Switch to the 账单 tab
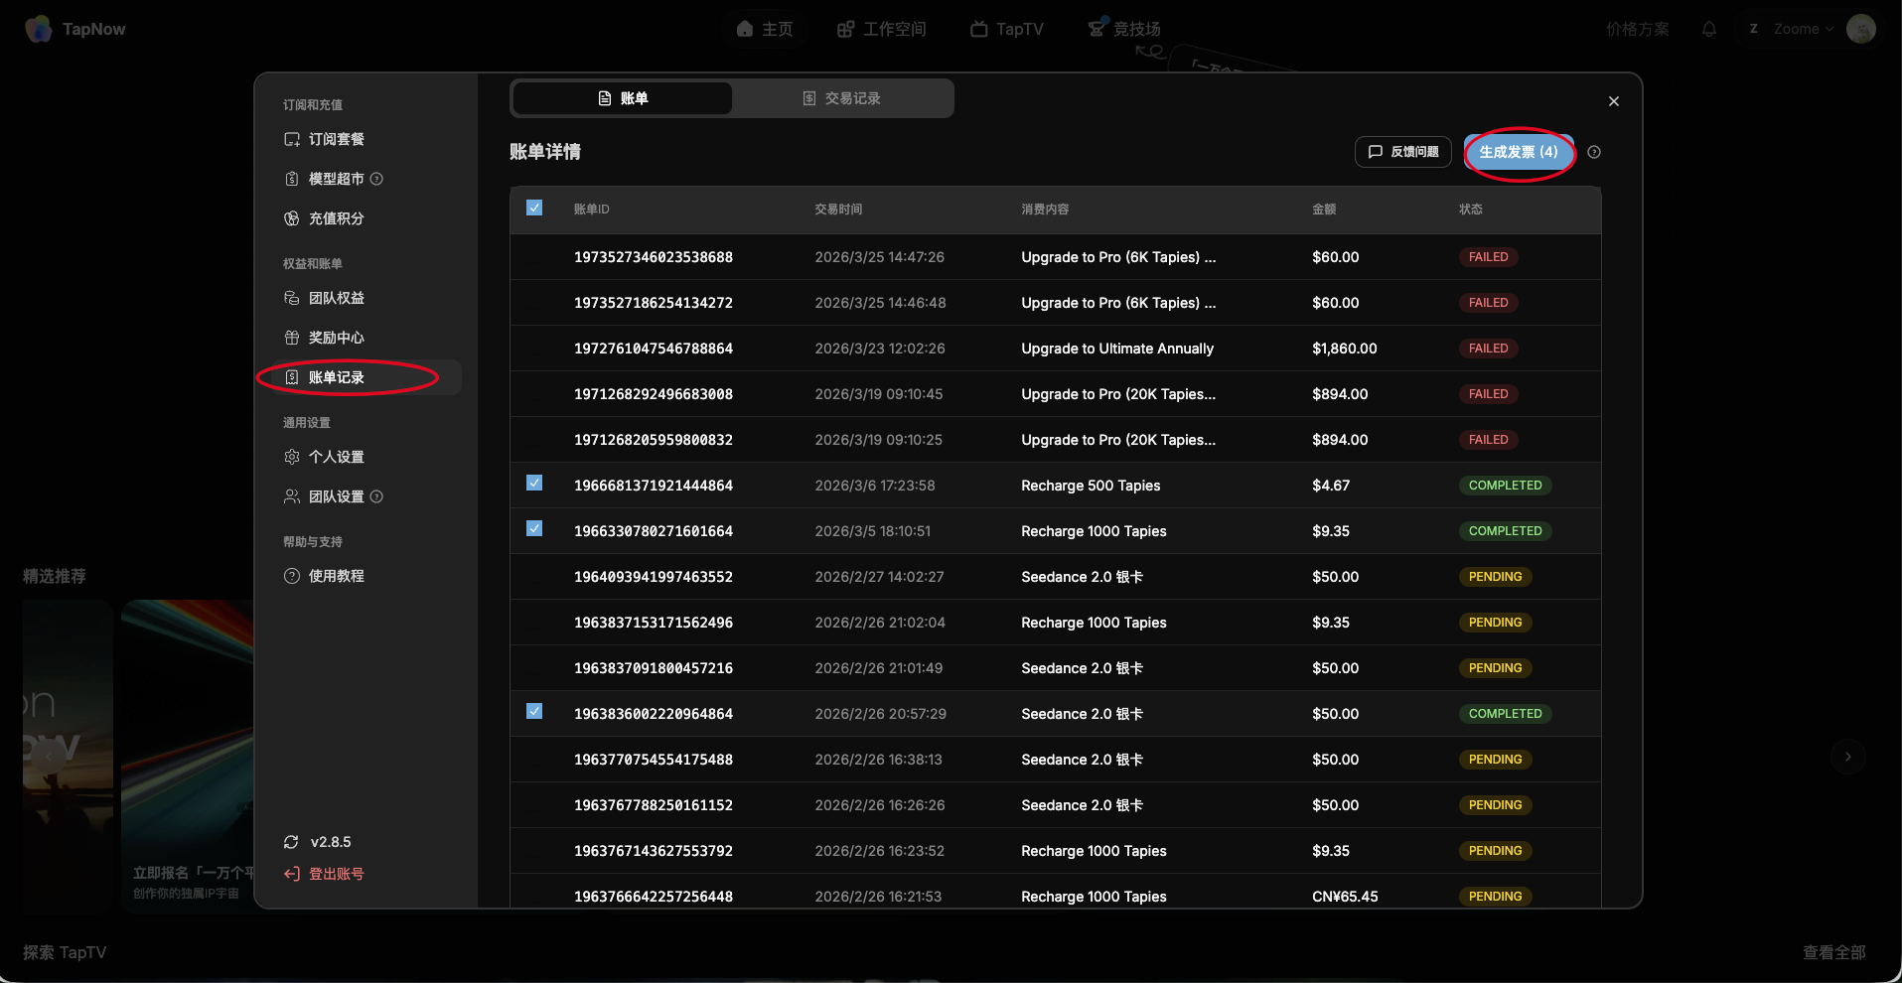The height and width of the screenshot is (983, 1902). pyautogui.click(x=623, y=98)
